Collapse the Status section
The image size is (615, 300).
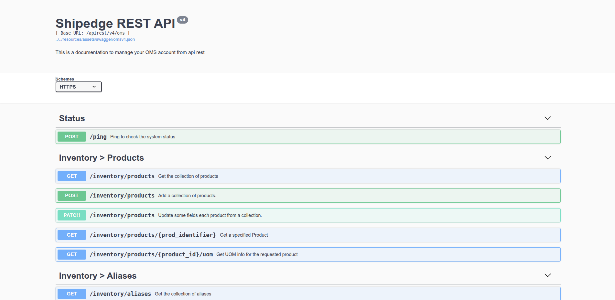[x=547, y=118]
